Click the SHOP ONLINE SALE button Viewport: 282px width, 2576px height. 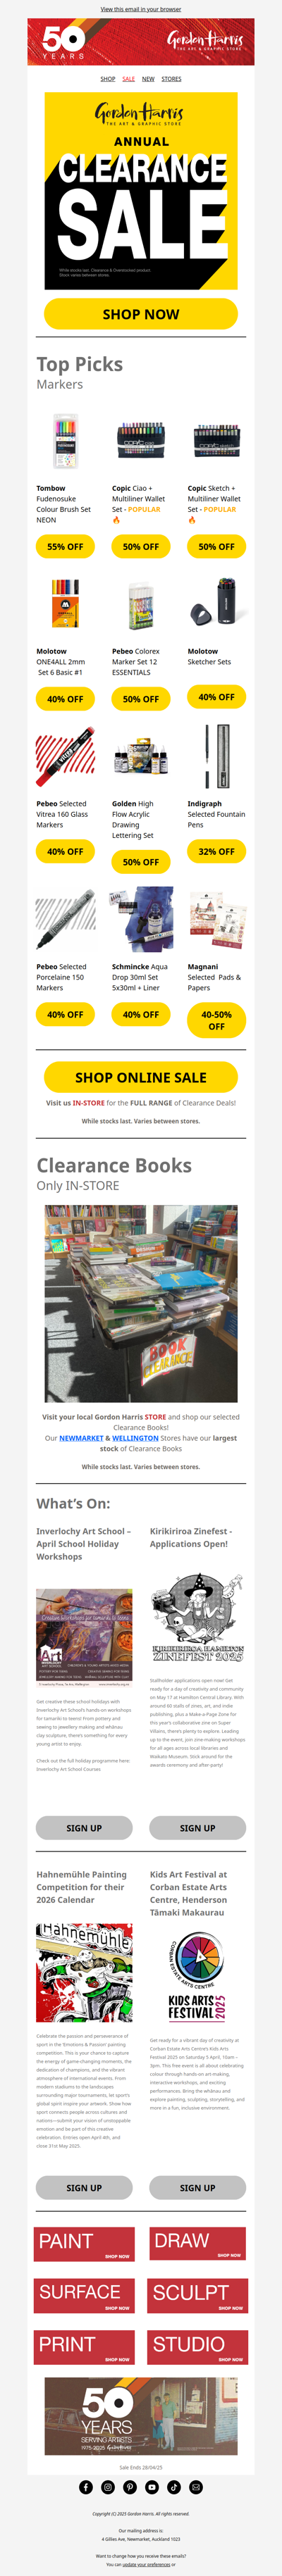point(141,1077)
